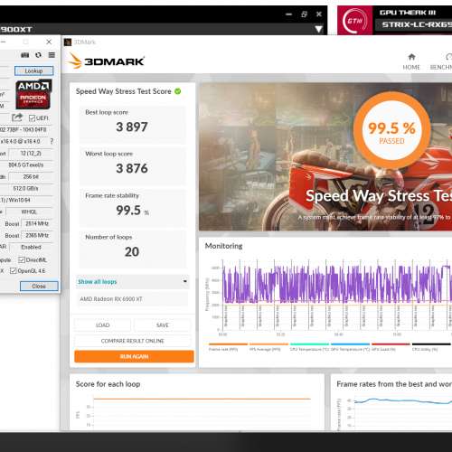Toggle the UEFI checkbox
Screen dimensions: 452x452
(x=32, y=118)
